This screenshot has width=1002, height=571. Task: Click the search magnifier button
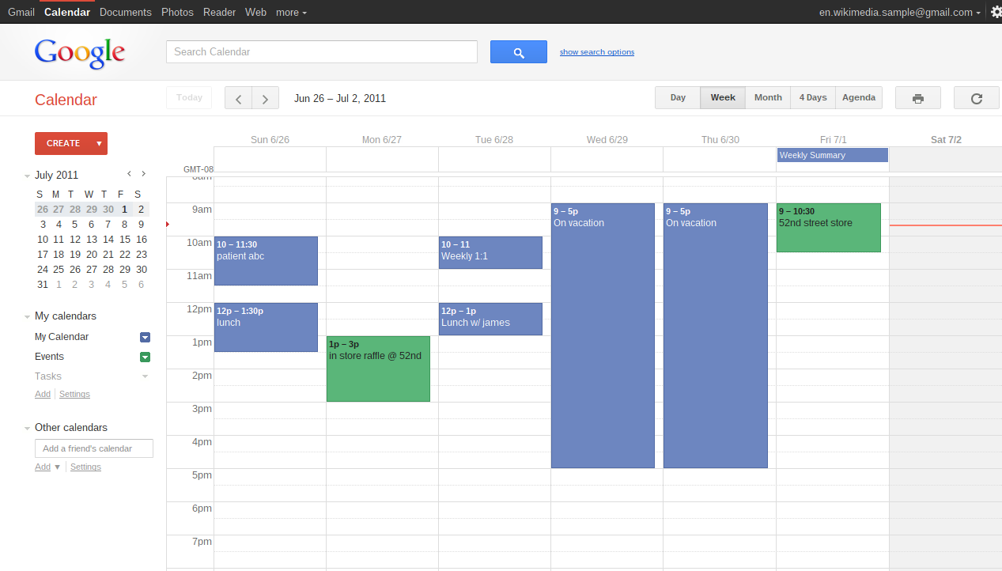point(518,51)
